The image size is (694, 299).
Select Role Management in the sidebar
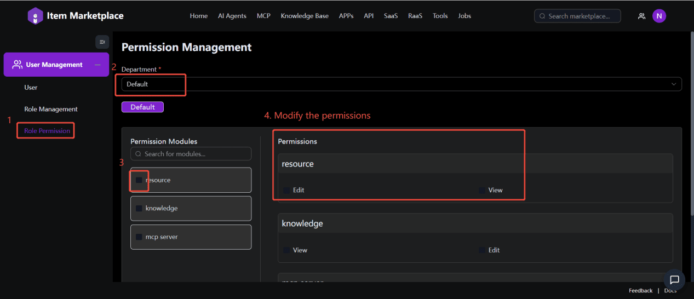coord(51,109)
